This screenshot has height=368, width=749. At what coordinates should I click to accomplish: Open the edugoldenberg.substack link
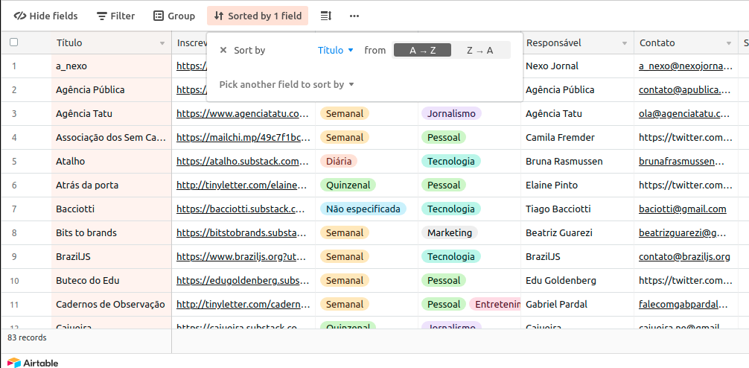243,281
